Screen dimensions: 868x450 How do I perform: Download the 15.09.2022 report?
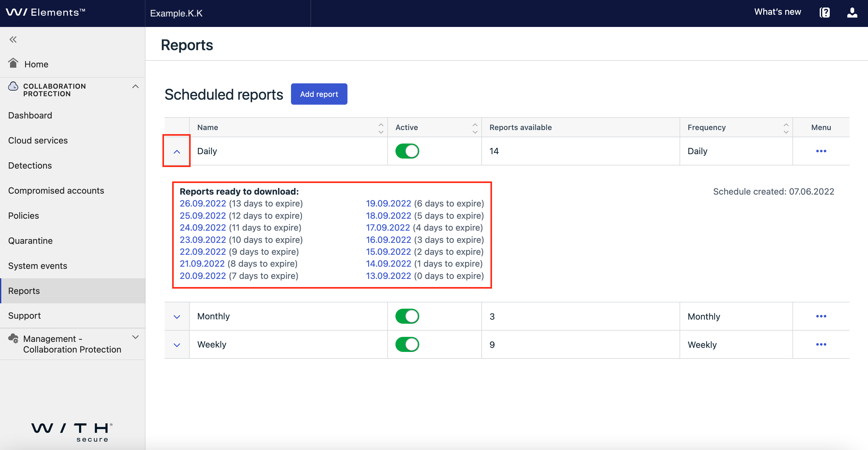pos(389,252)
